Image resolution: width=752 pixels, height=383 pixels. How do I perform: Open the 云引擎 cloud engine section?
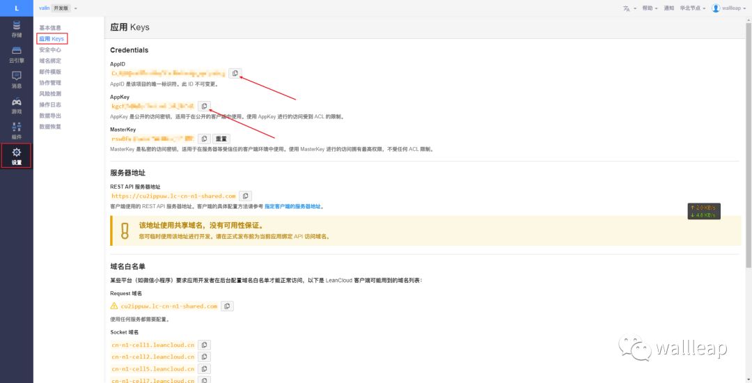(x=17, y=54)
